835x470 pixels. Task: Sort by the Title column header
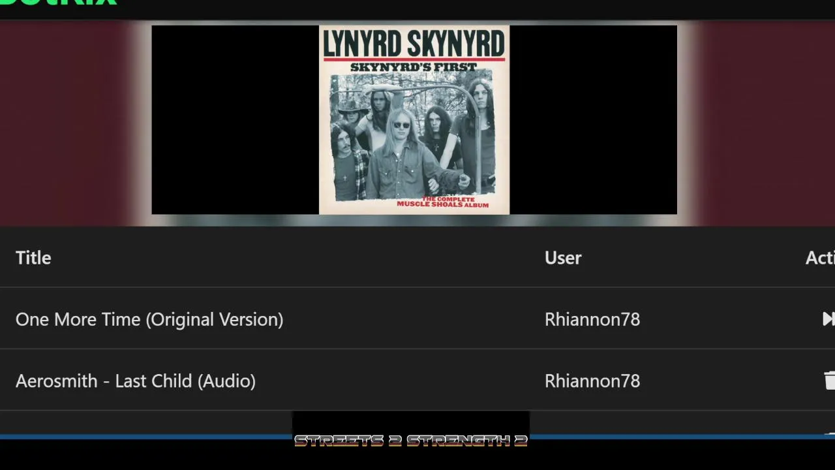33,258
